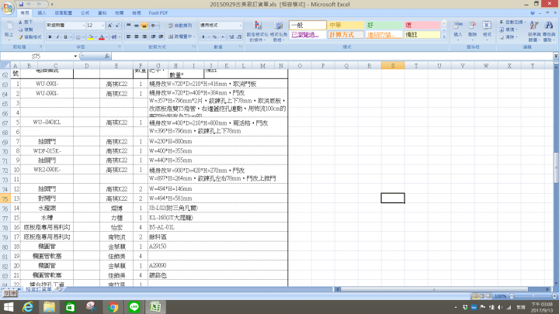Save the workbook from the Quick Access toolbar
Image resolution: width=559 pixels, height=314 pixels.
[x=21, y=5]
